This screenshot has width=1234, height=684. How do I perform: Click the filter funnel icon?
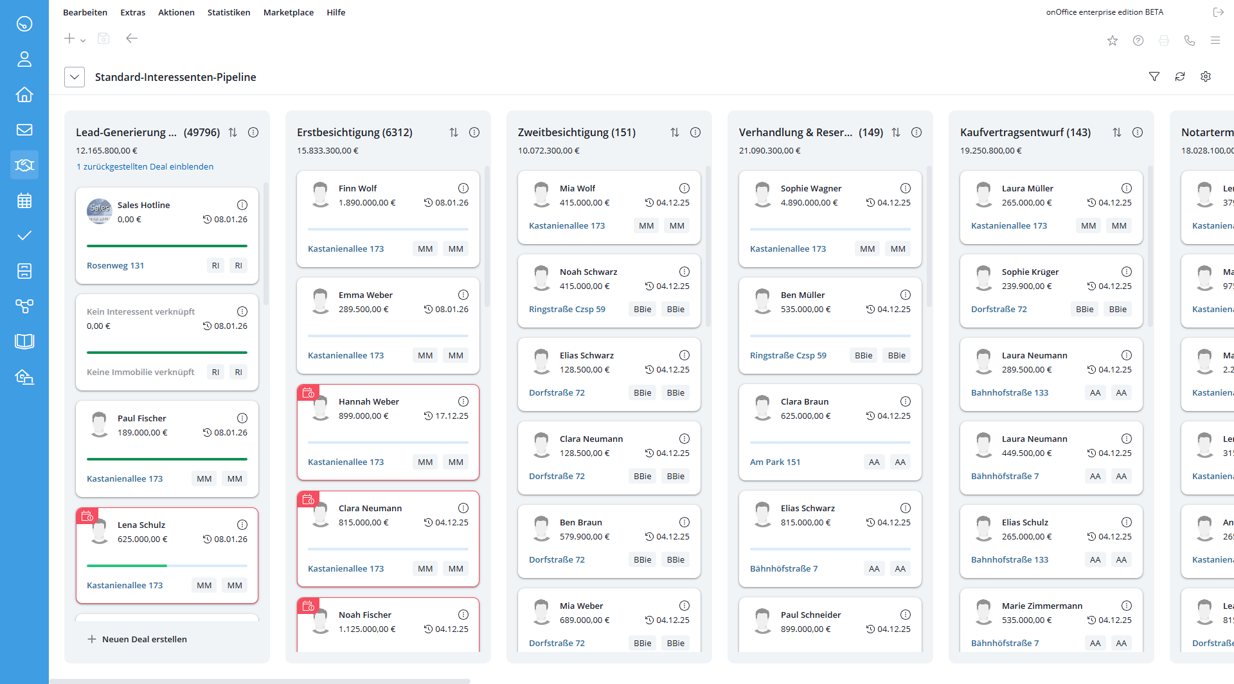click(1154, 76)
